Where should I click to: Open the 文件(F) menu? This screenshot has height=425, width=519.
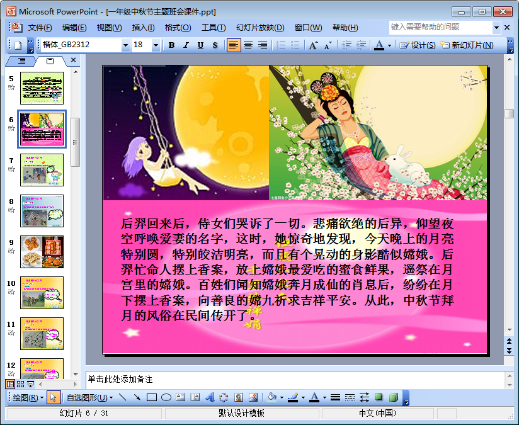tap(40, 28)
